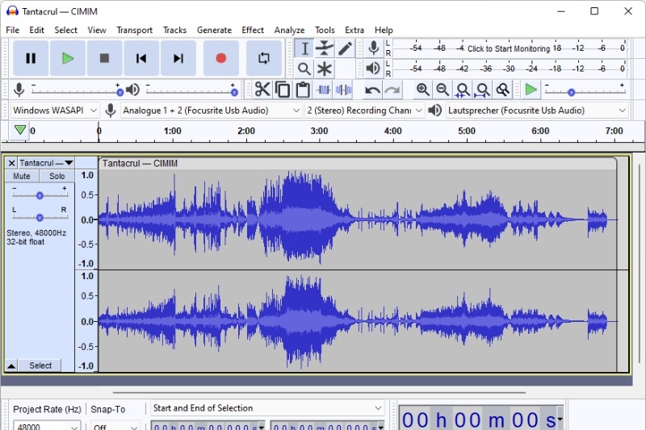Select the Envelope tool

tap(325, 48)
